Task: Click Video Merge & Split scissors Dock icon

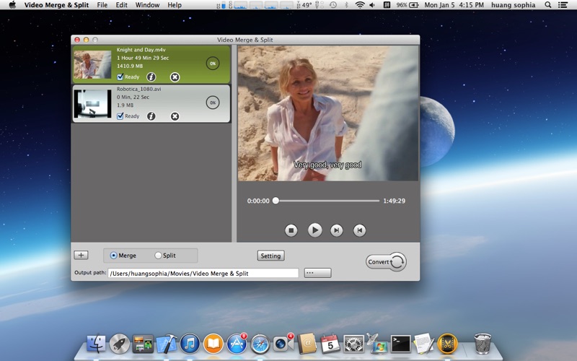Action: tap(447, 344)
